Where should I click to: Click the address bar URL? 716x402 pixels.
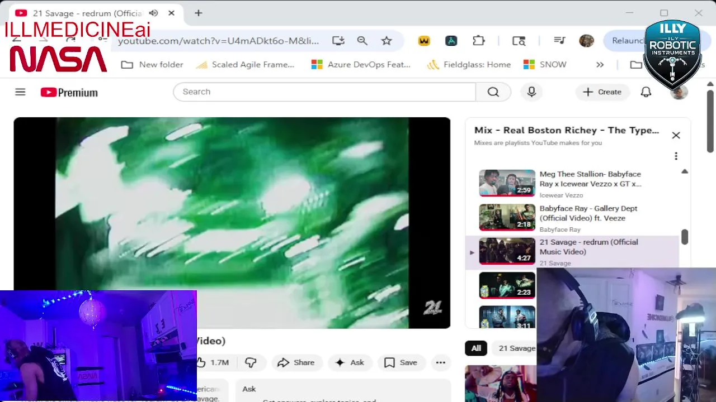click(x=218, y=41)
